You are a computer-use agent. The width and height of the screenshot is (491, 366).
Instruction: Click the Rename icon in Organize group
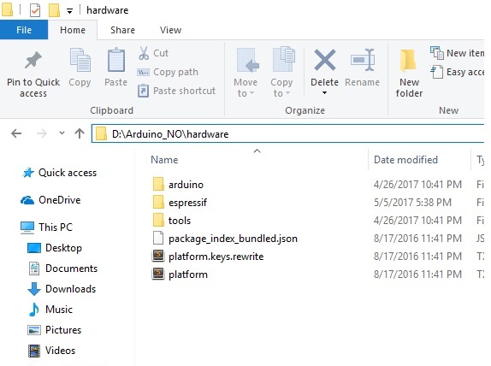coord(363,60)
